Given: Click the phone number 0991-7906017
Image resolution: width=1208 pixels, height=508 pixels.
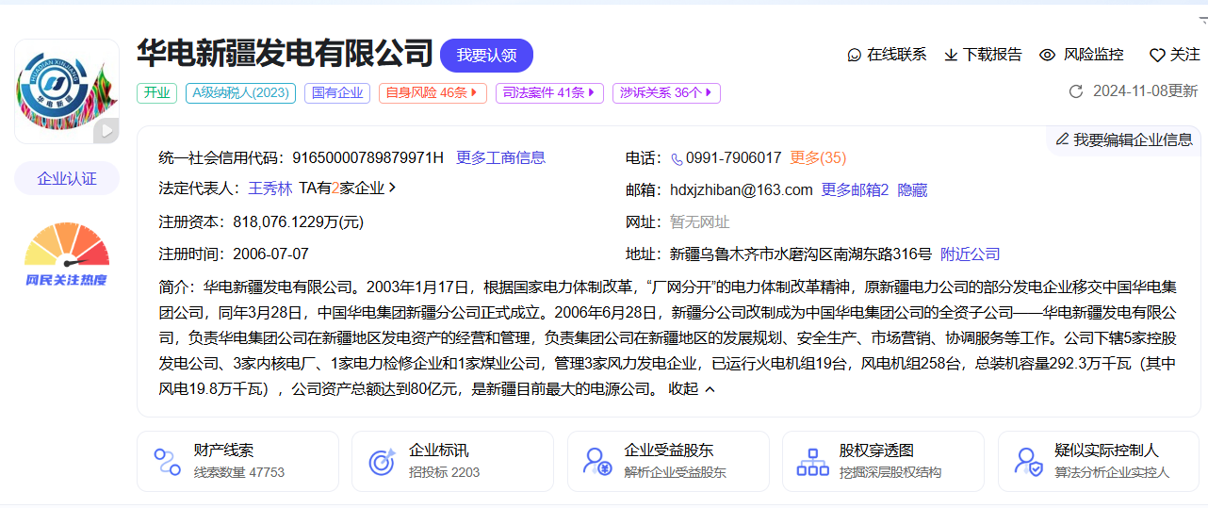Looking at the screenshot, I should point(734,157).
